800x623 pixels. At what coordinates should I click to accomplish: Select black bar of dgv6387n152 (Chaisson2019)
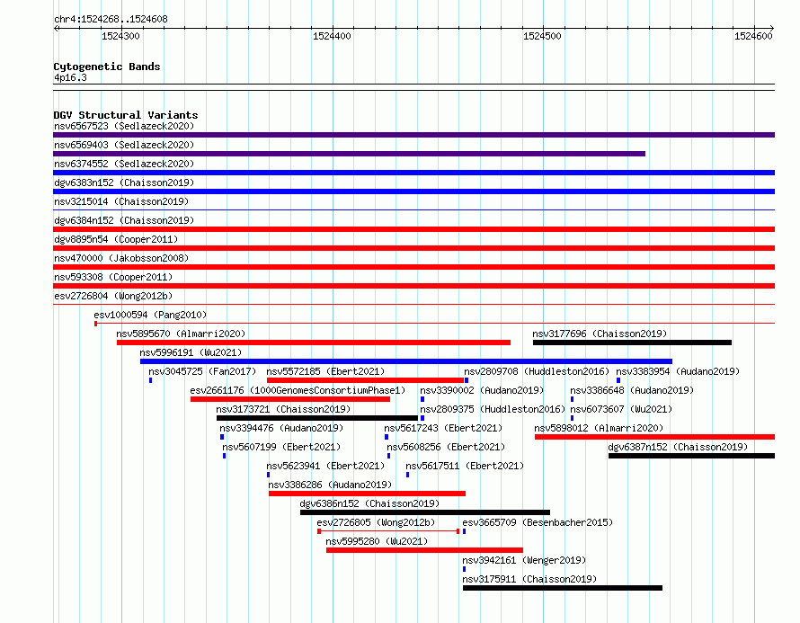(x=692, y=456)
